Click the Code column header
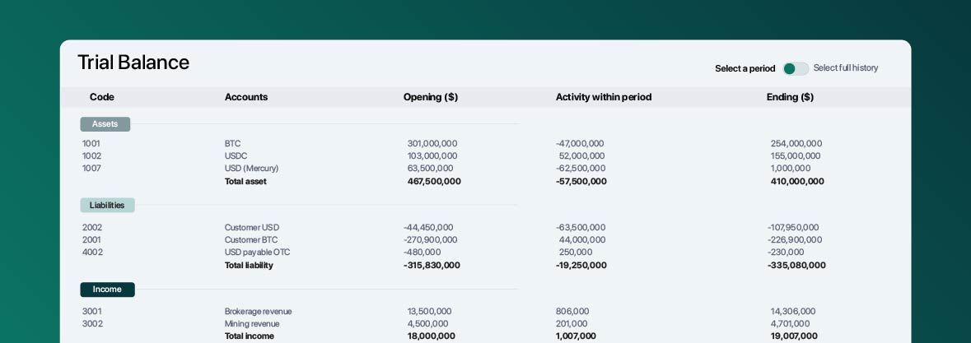This screenshot has width=971, height=343. (x=101, y=97)
